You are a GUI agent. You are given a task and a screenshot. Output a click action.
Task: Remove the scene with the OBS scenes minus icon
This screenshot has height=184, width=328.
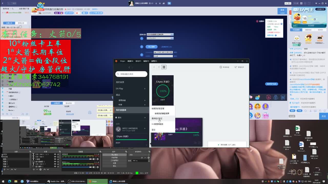point(8,169)
